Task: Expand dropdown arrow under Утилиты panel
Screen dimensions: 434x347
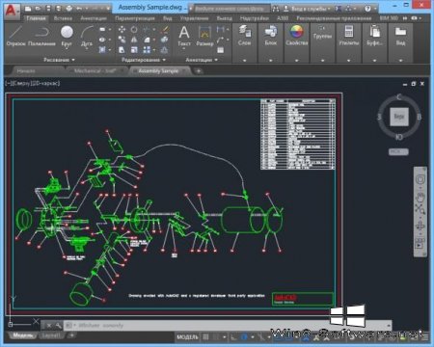Action: 349,60
